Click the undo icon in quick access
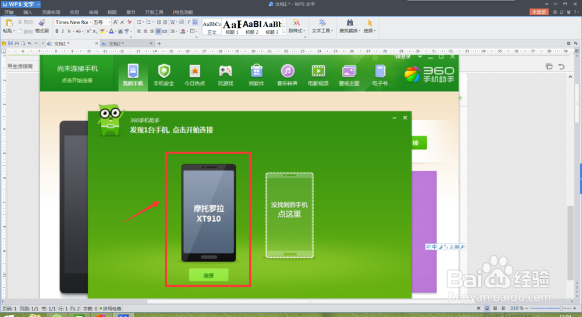Viewport: 582px width, 317px height. coord(30,44)
